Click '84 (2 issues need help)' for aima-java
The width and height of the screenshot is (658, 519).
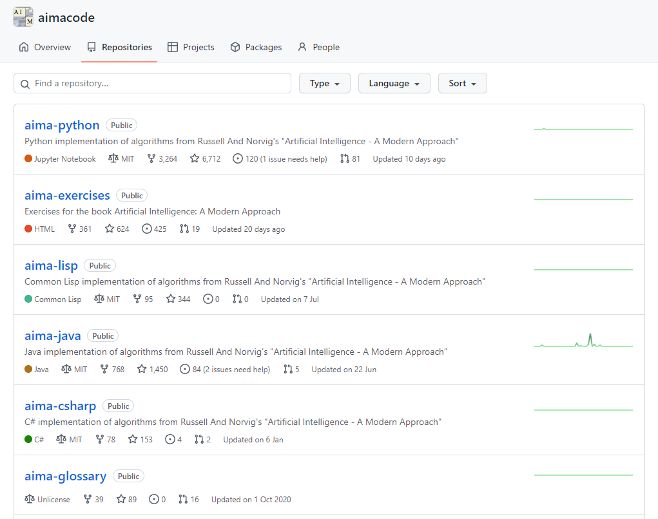point(231,370)
